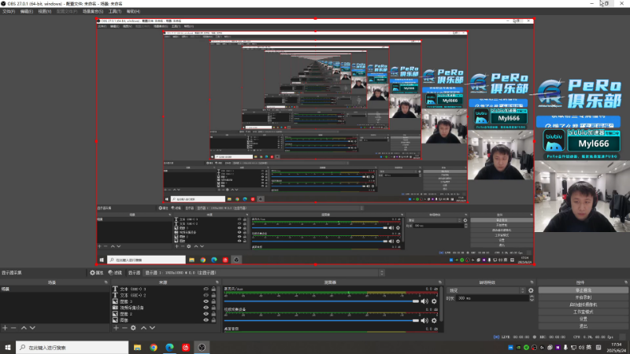Open the 帮助(H) menu
The height and width of the screenshot is (354, 630).
(133, 12)
